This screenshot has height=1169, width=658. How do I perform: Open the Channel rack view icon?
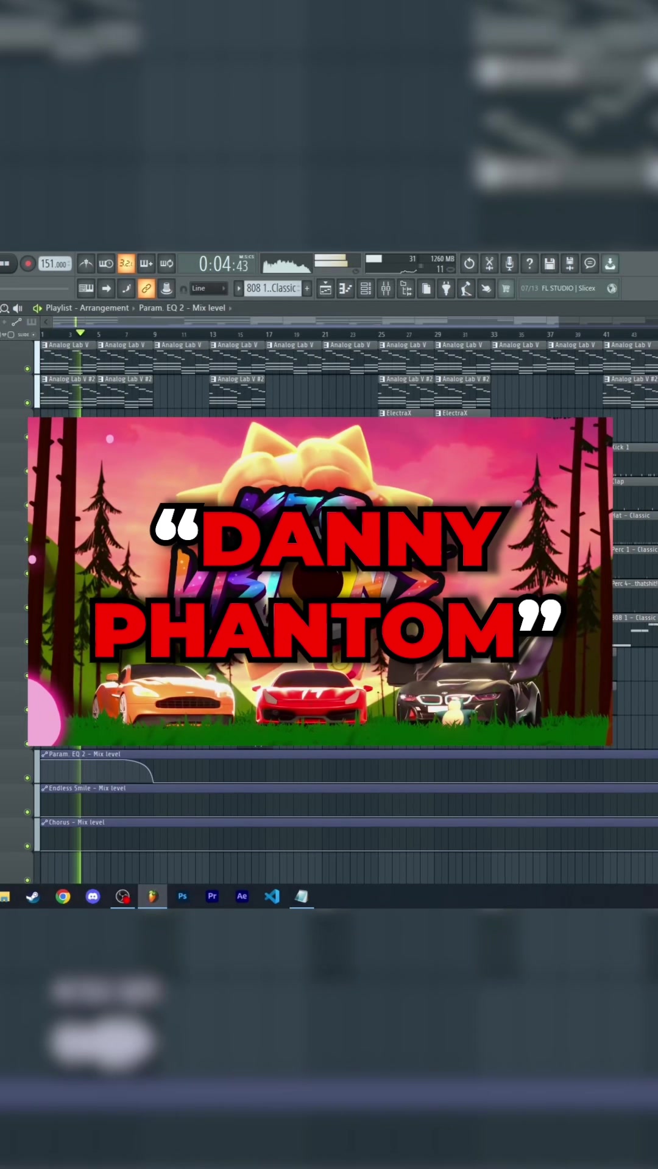(x=366, y=289)
